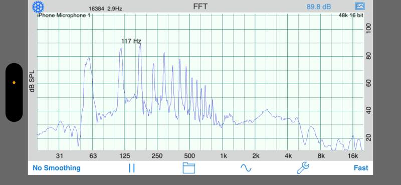Tap the 4k frequency axis label
The width and height of the screenshot is (401, 185).
288,156
